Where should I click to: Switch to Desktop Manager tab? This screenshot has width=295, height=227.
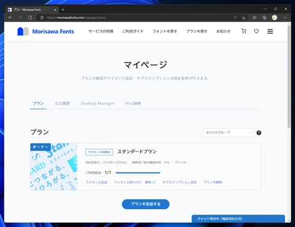pyautogui.click(x=98, y=103)
